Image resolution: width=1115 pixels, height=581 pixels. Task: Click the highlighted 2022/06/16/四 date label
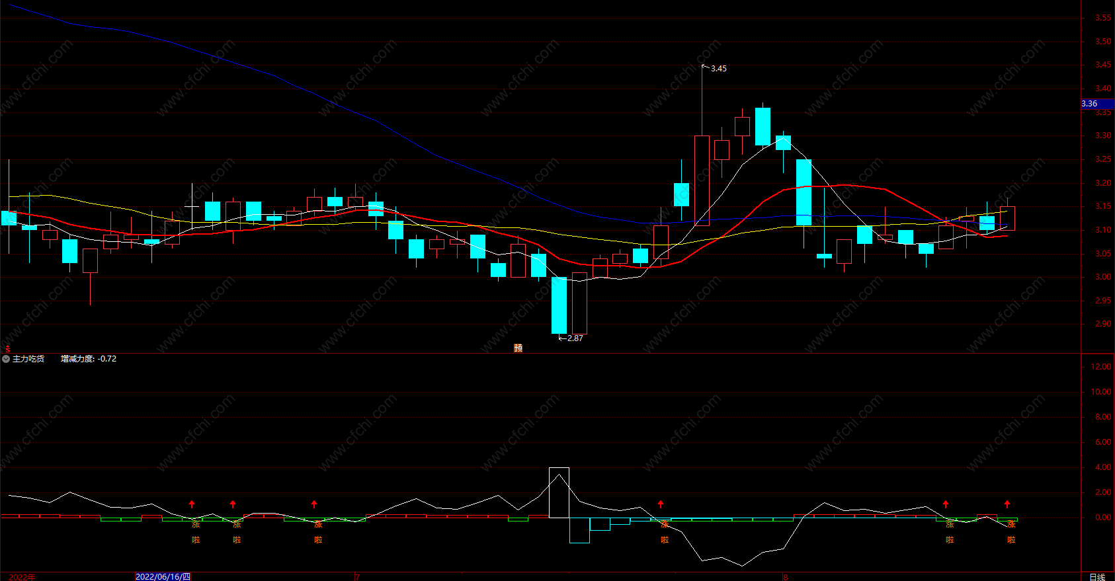163,577
